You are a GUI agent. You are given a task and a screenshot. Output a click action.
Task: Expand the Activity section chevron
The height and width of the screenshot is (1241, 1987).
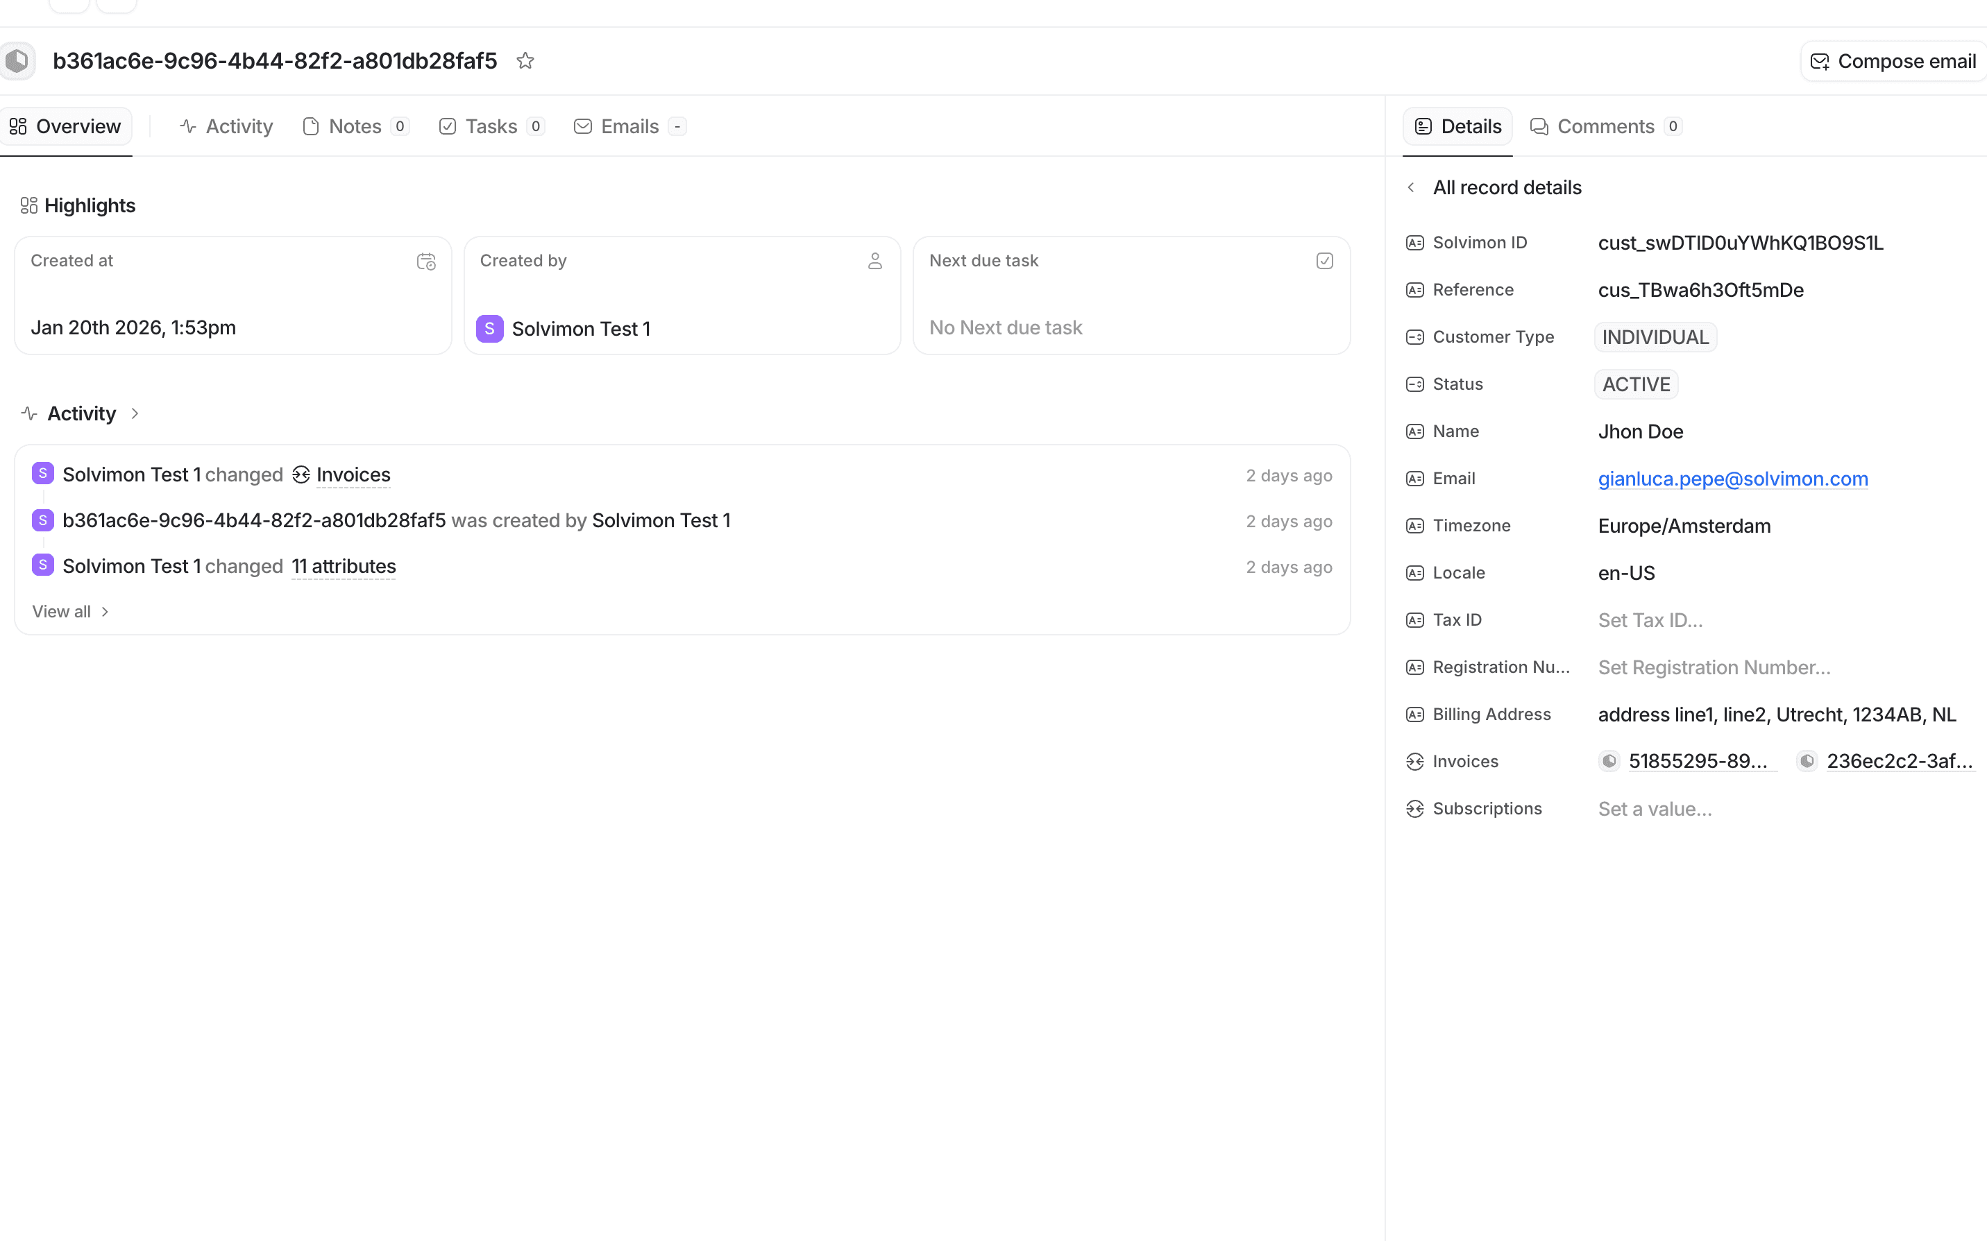click(135, 413)
